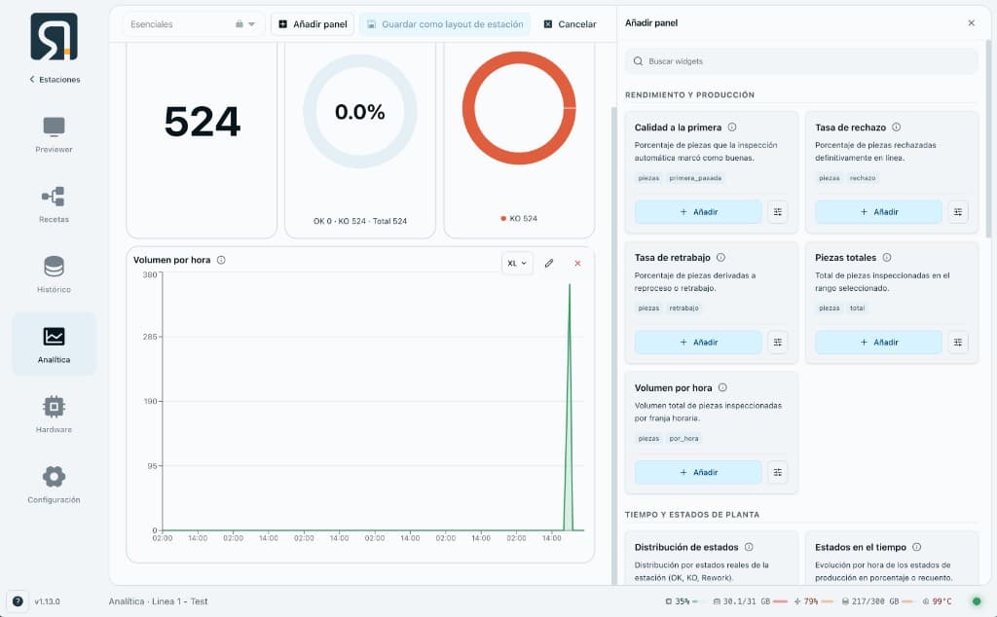997x617 pixels.
Task: Click the 217/300 GB disk indicator
Action: pyautogui.click(x=877, y=601)
